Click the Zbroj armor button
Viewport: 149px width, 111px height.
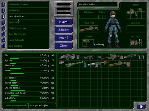pos(64,46)
